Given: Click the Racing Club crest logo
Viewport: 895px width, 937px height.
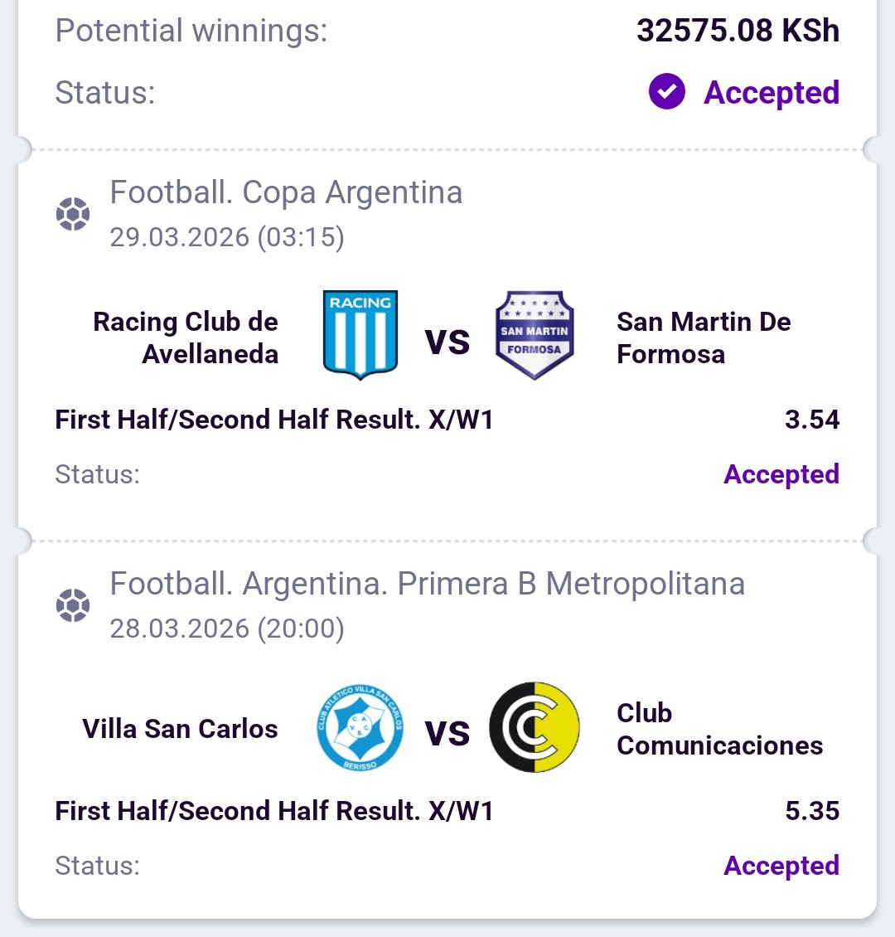Looking at the screenshot, I should (360, 335).
